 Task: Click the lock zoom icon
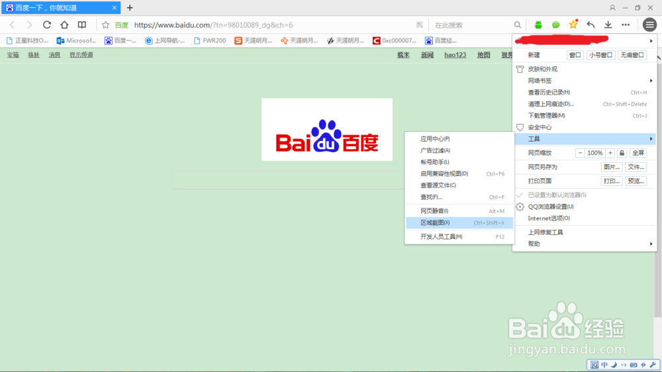tap(622, 153)
